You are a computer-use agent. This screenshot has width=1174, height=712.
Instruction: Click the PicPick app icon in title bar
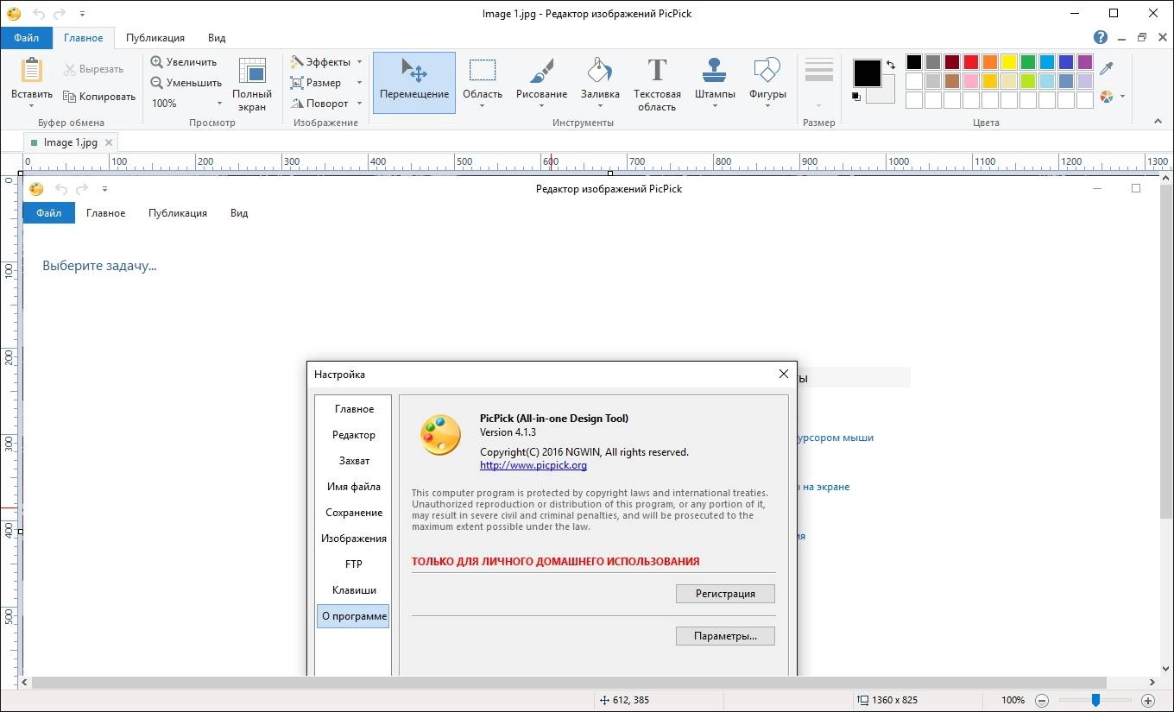point(14,14)
